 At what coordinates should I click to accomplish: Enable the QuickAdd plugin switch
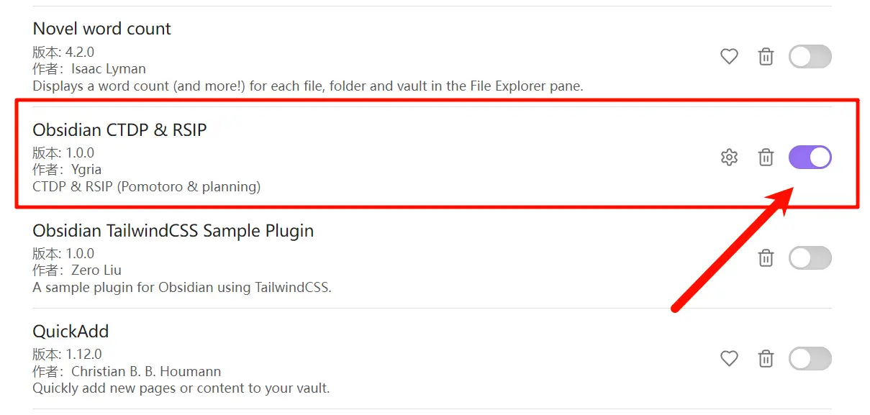point(810,358)
